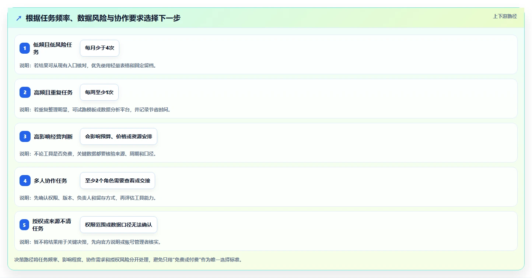532x278 pixels.
Task: Select the 权限范围或数据口径无法确认 chip
Action: (x=119, y=225)
